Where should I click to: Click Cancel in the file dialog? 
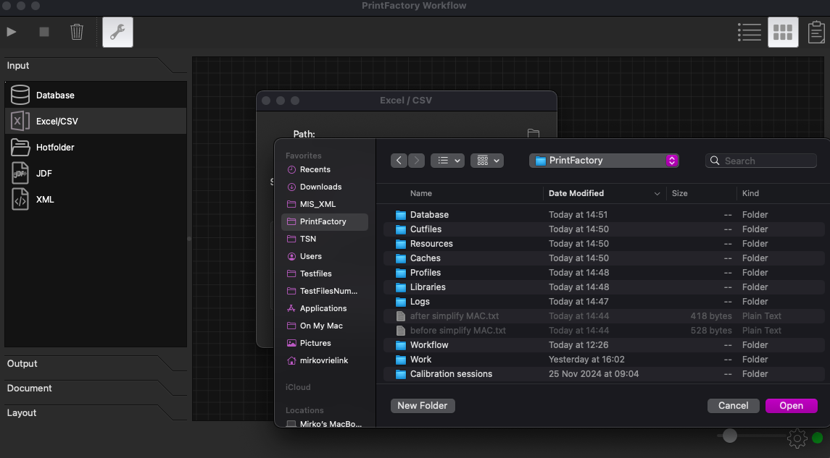tap(733, 406)
